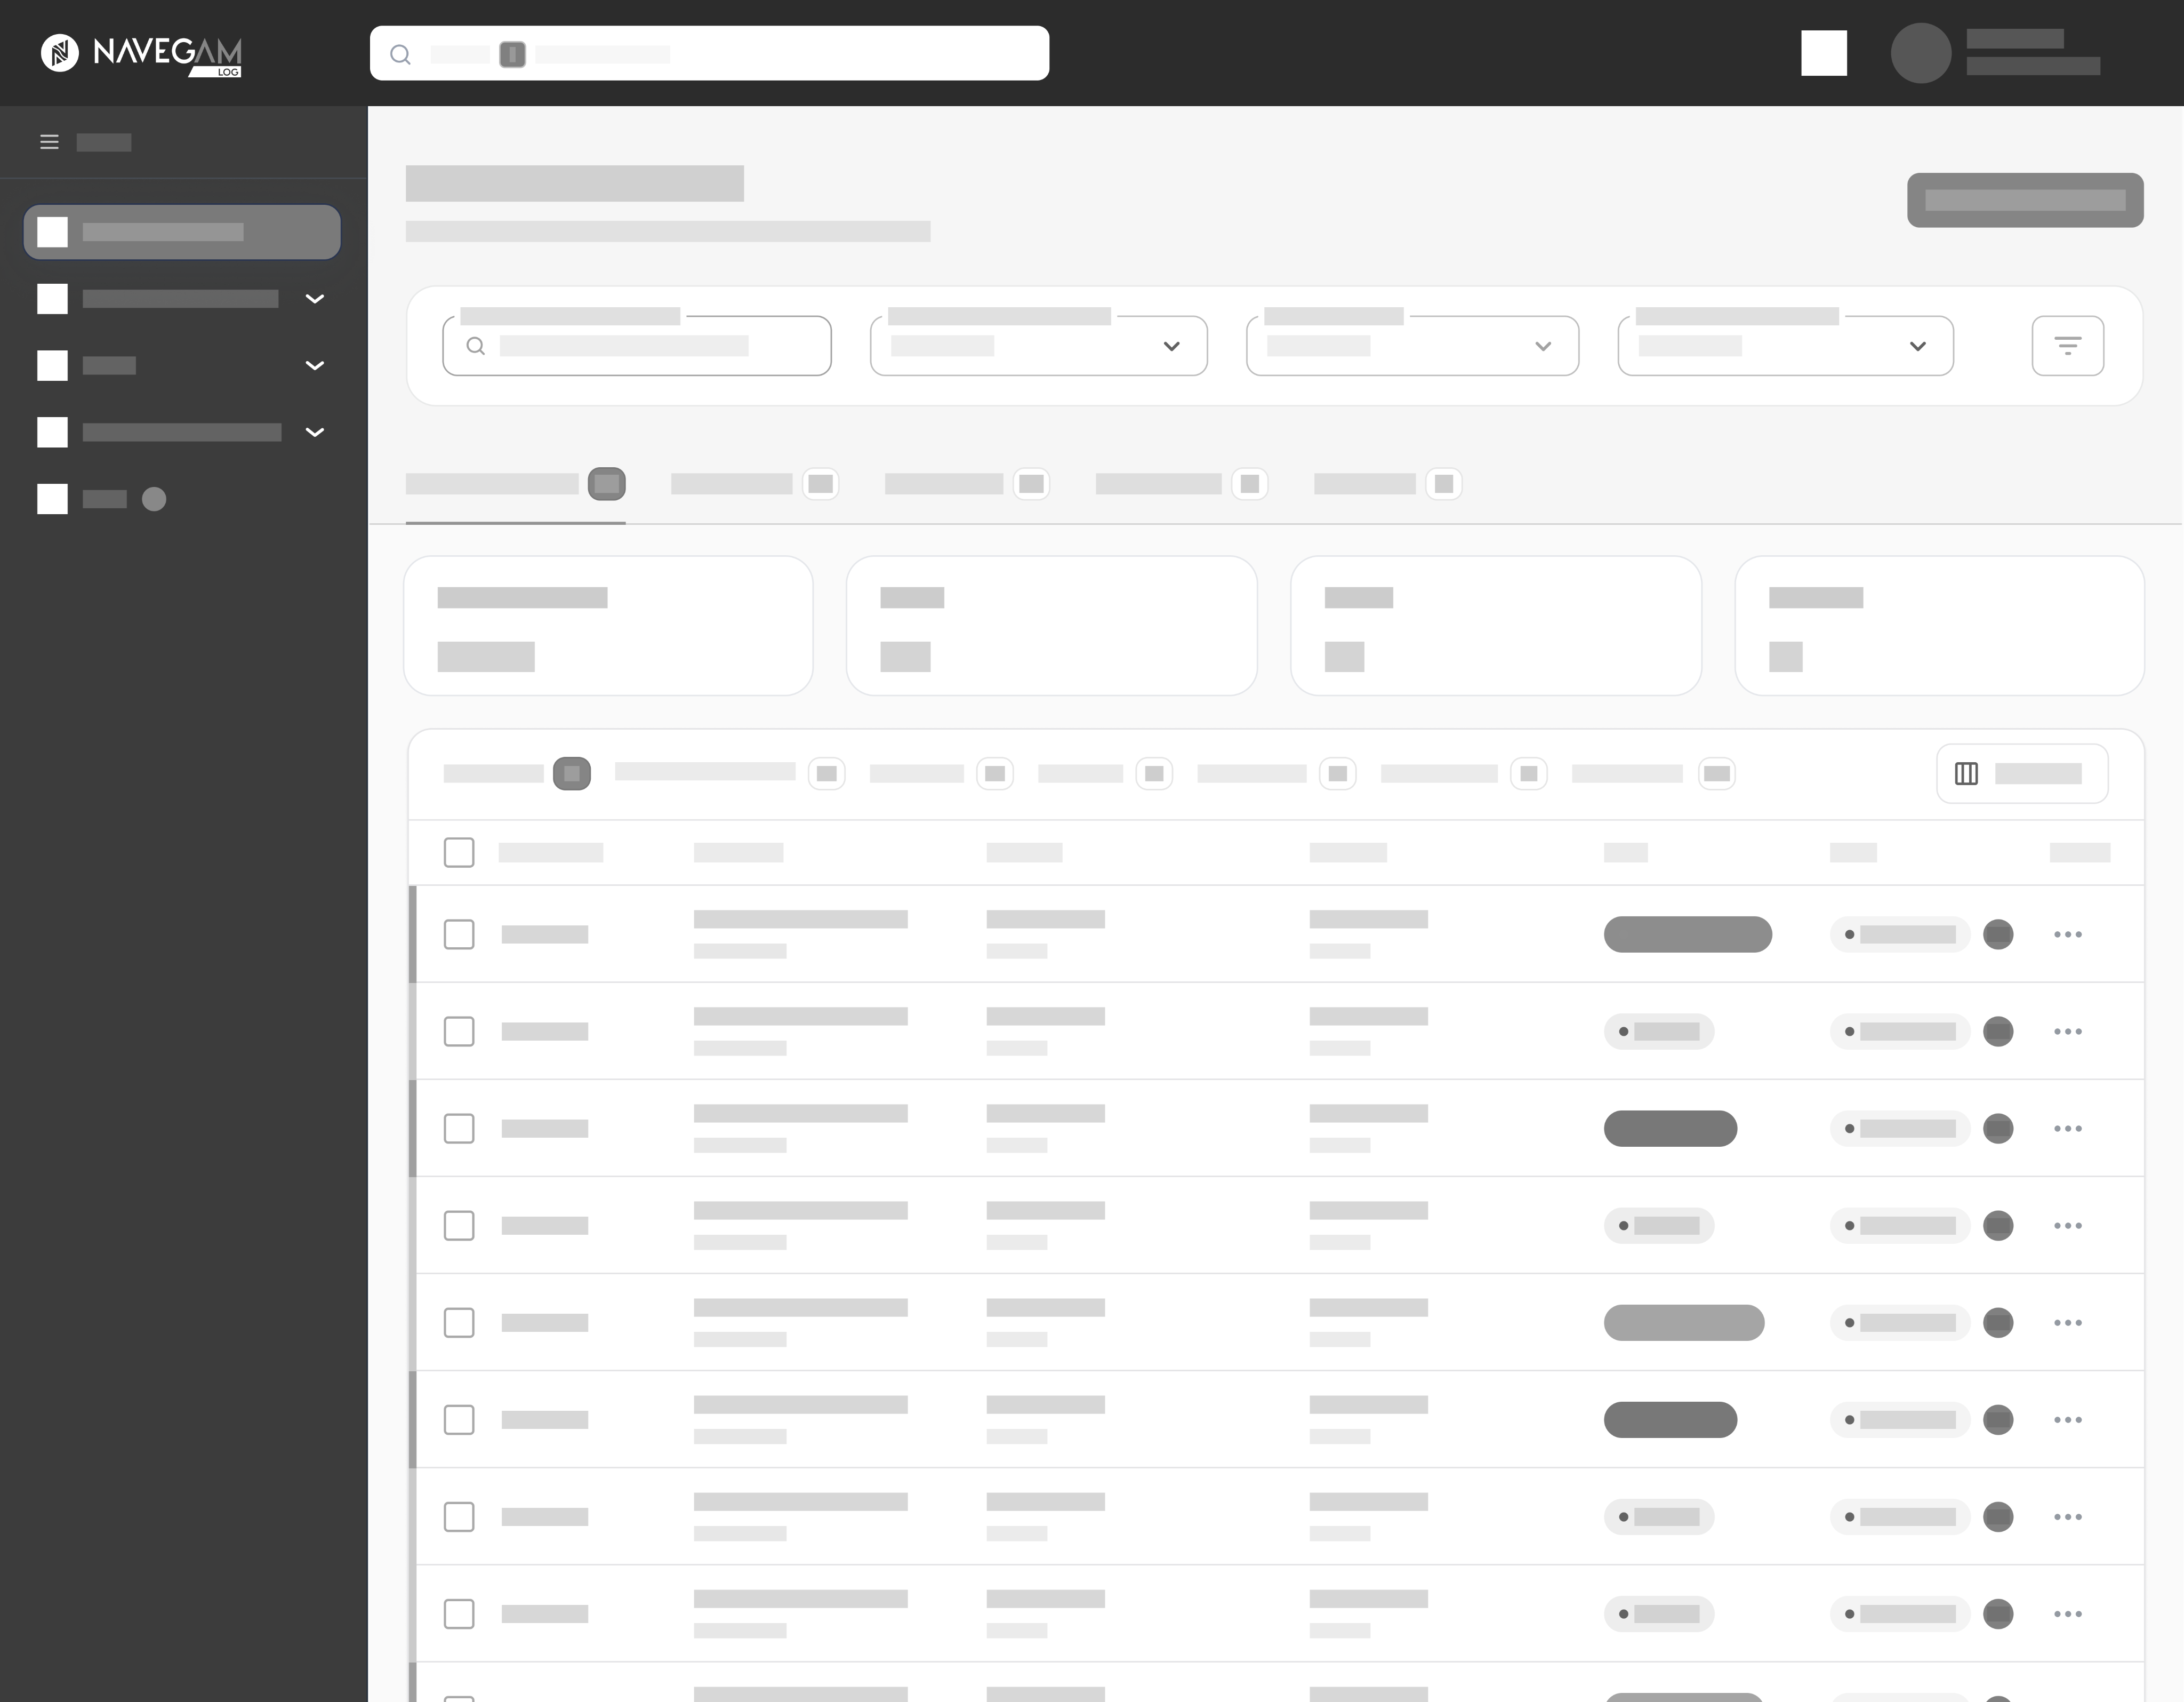Click the search magnifier icon in top bar
Image resolution: width=2184 pixels, height=1702 pixels.
point(401,55)
